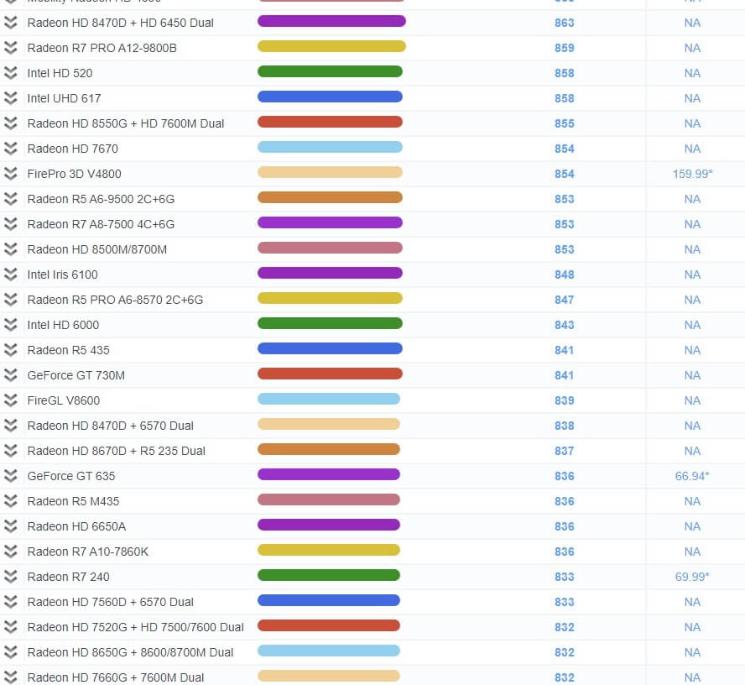Viewport: 745px width, 685px height.
Task: Expand the GeForce GT 635 row chevron
Action: pyautogui.click(x=10, y=476)
